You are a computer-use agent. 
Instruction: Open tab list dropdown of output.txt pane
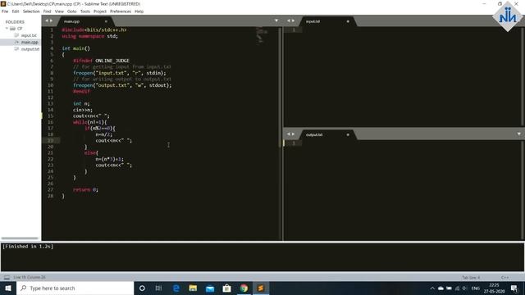click(519, 134)
